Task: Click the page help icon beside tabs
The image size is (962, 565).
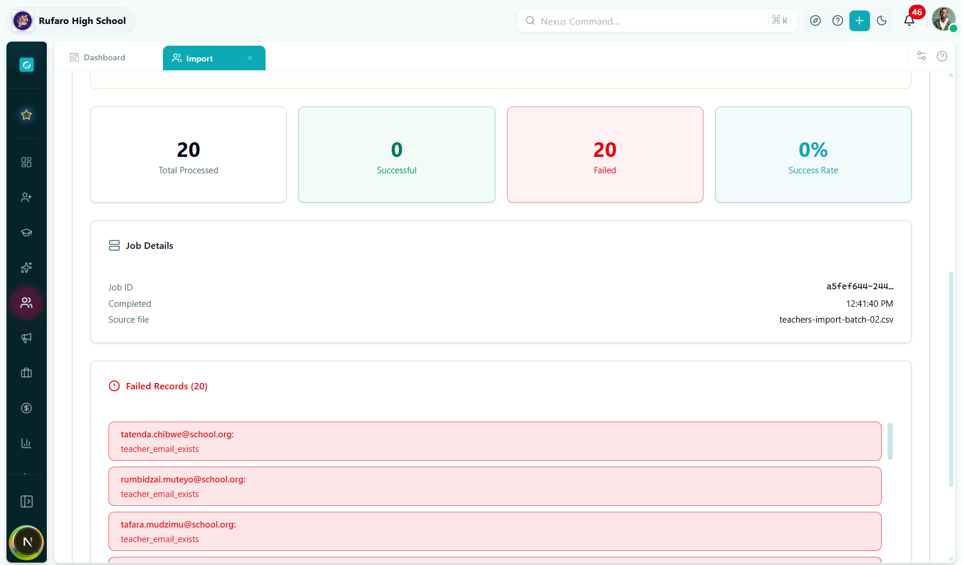Action: coord(942,56)
